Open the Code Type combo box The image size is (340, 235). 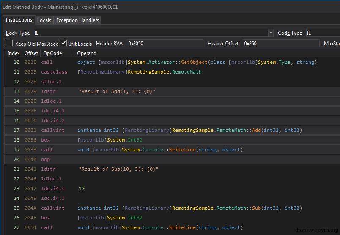pos(322,33)
